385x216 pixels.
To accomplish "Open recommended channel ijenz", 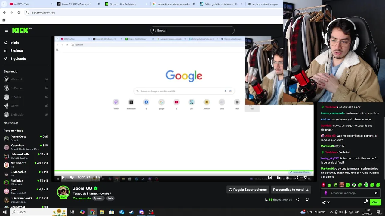I will click(x=26, y=191).
